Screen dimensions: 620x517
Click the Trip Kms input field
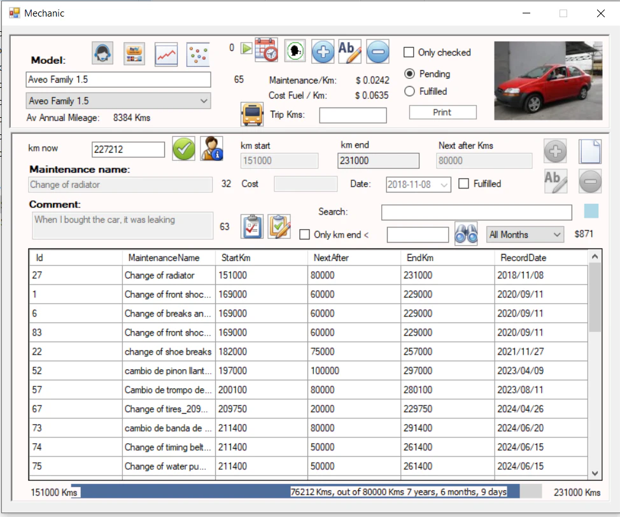(353, 115)
